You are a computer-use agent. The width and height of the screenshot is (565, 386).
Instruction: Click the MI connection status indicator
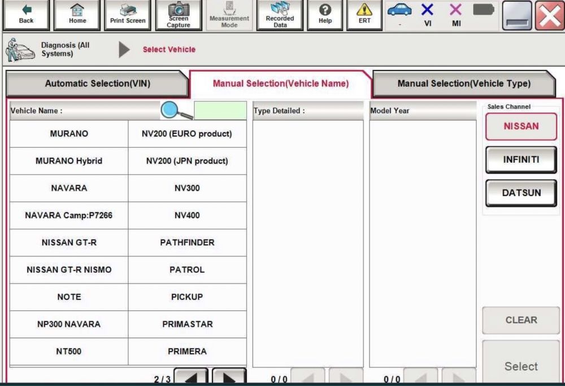point(456,14)
